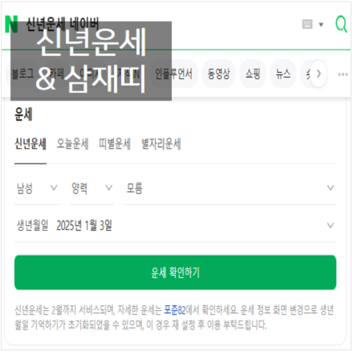Click the green search magnifier icon
Screen dimensions: 352x352
point(341,24)
